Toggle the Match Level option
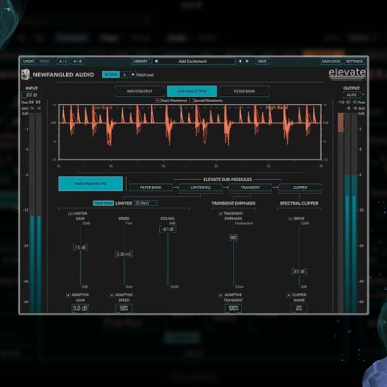This screenshot has height=387, width=387. (x=133, y=75)
